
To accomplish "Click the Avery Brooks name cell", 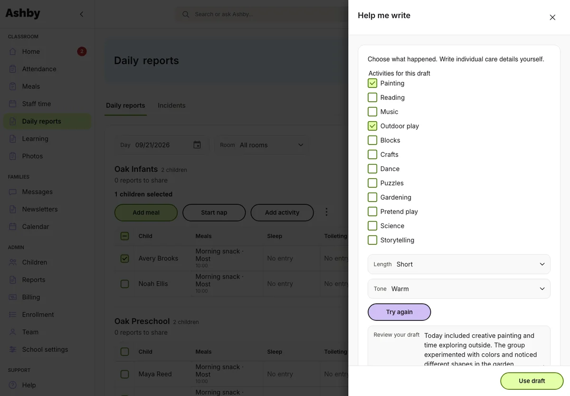I will (x=162, y=259).
